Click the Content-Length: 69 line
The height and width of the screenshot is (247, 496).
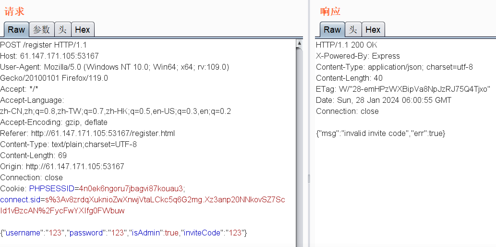point(33,156)
